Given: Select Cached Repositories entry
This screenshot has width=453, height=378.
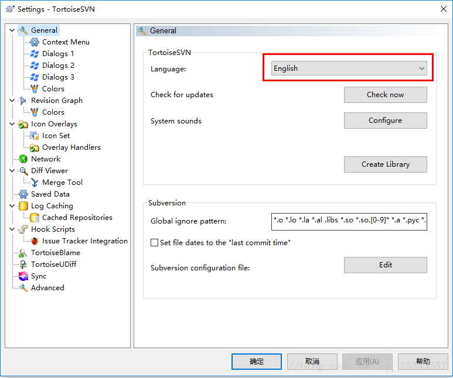Looking at the screenshot, I should click(x=77, y=218).
